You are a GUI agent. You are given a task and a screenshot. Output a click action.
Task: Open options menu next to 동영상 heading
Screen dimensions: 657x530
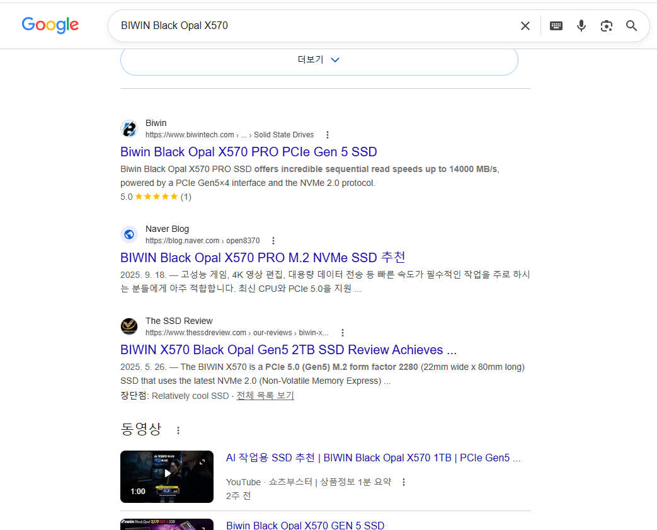click(x=178, y=430)
